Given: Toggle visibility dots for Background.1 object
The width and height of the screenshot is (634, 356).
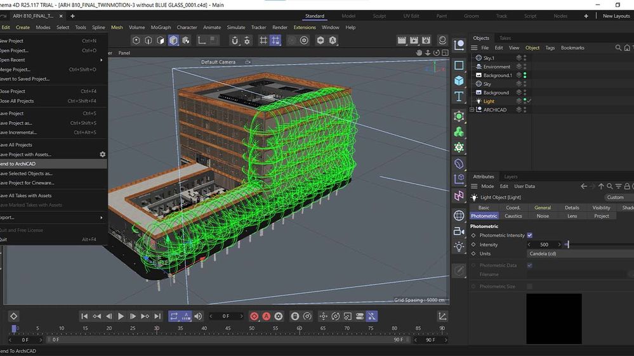Looking at the screenshot, I should [x=525, y=75].
